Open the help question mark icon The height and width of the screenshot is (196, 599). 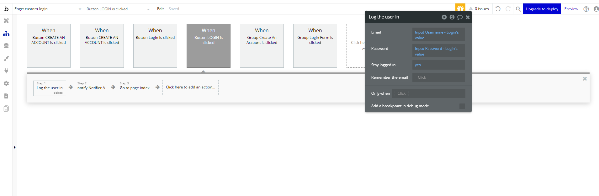tap(586, 9)
